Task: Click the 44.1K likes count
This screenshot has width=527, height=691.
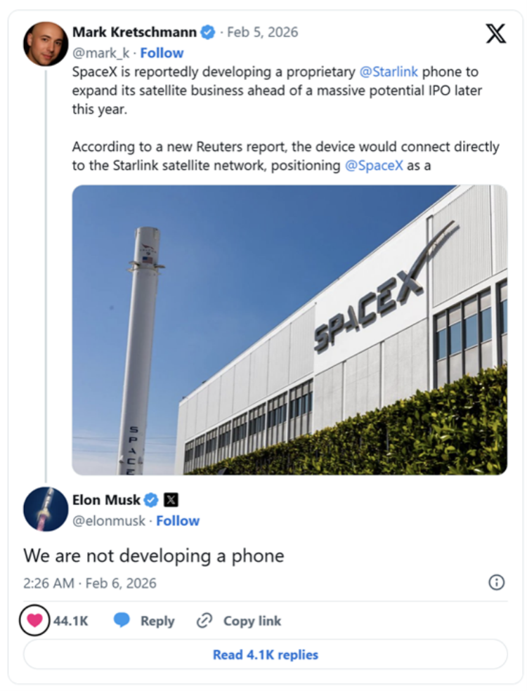Action: point(71,621)
